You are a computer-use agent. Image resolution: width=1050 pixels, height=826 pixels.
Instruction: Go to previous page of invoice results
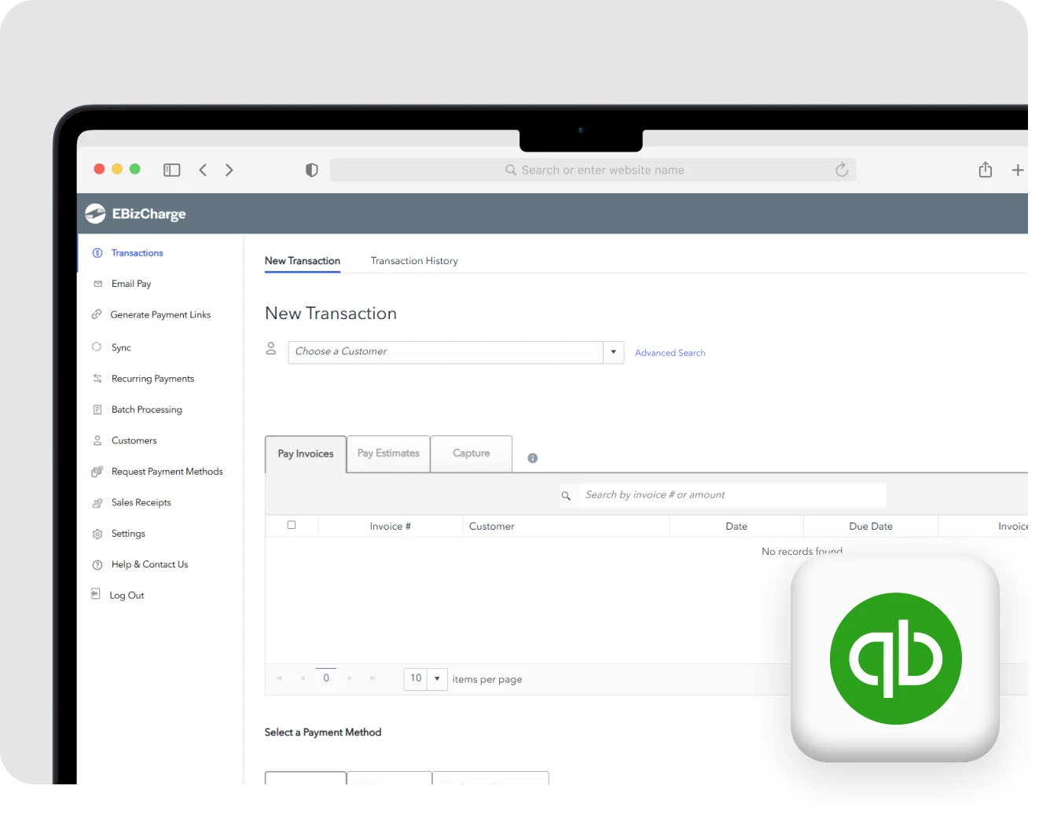click(303, 678)
